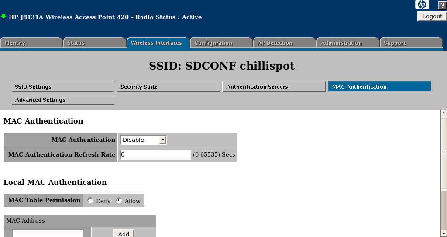Screen dimensions: 447x237
Task: Go to Authentication Servers section
Action: tap(274, 87)
